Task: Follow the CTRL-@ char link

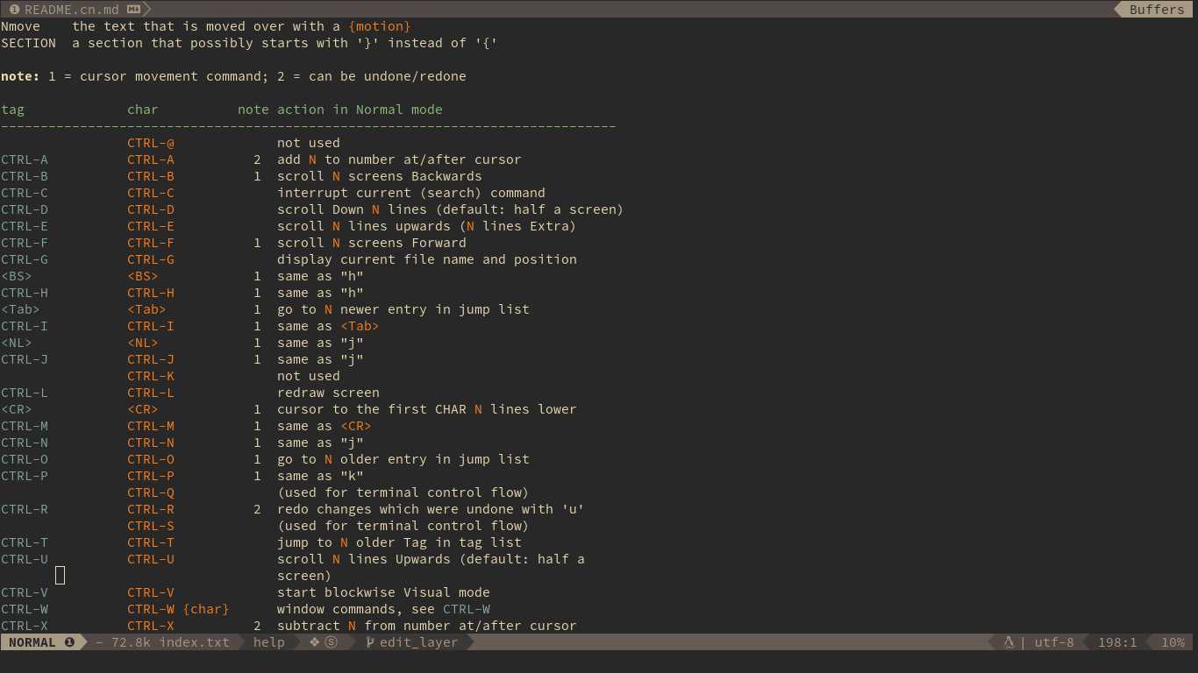Action: pos(151,143)
